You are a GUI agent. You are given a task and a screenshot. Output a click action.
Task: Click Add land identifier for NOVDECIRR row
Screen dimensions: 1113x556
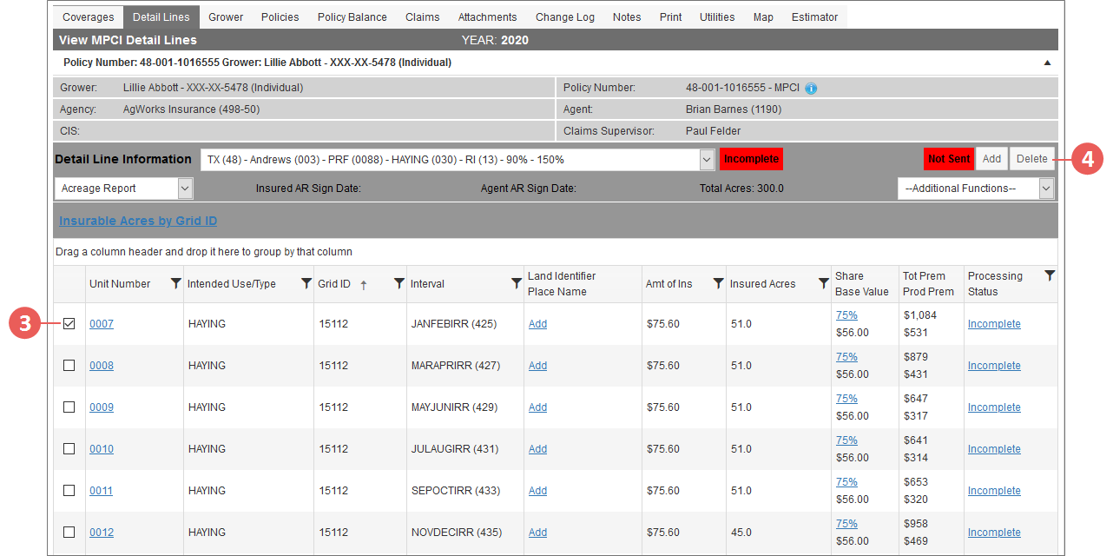pos(537,533)
